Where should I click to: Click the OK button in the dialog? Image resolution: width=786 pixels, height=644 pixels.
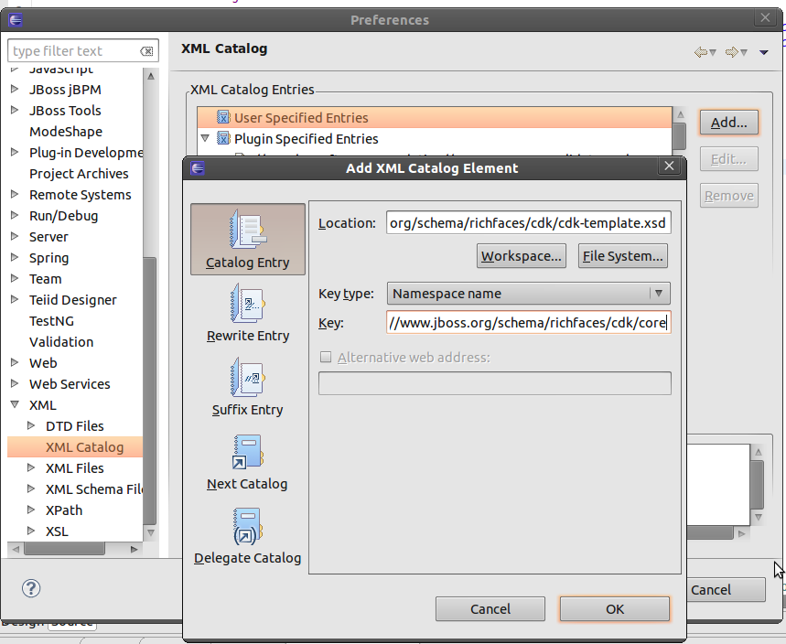(615, 609)
